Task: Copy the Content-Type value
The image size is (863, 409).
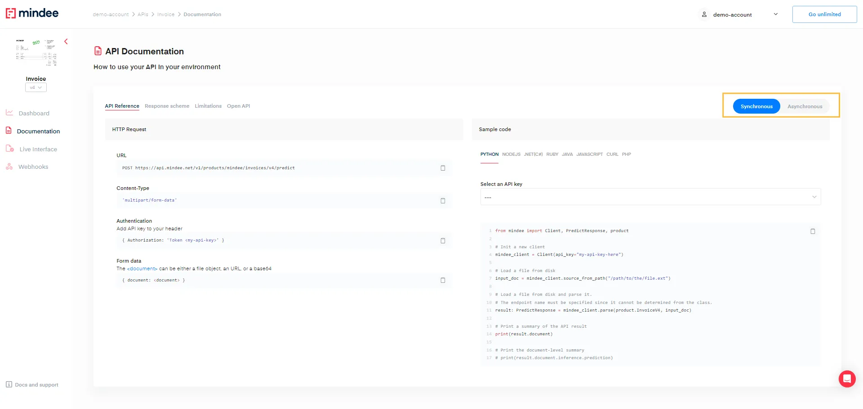Action: [x=443, y=201]
